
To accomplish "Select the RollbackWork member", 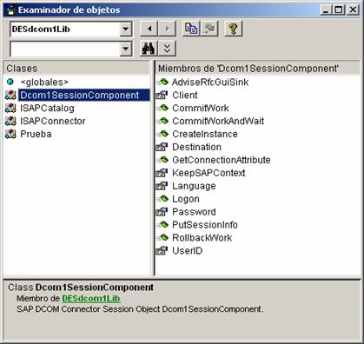I will [202, 238].
